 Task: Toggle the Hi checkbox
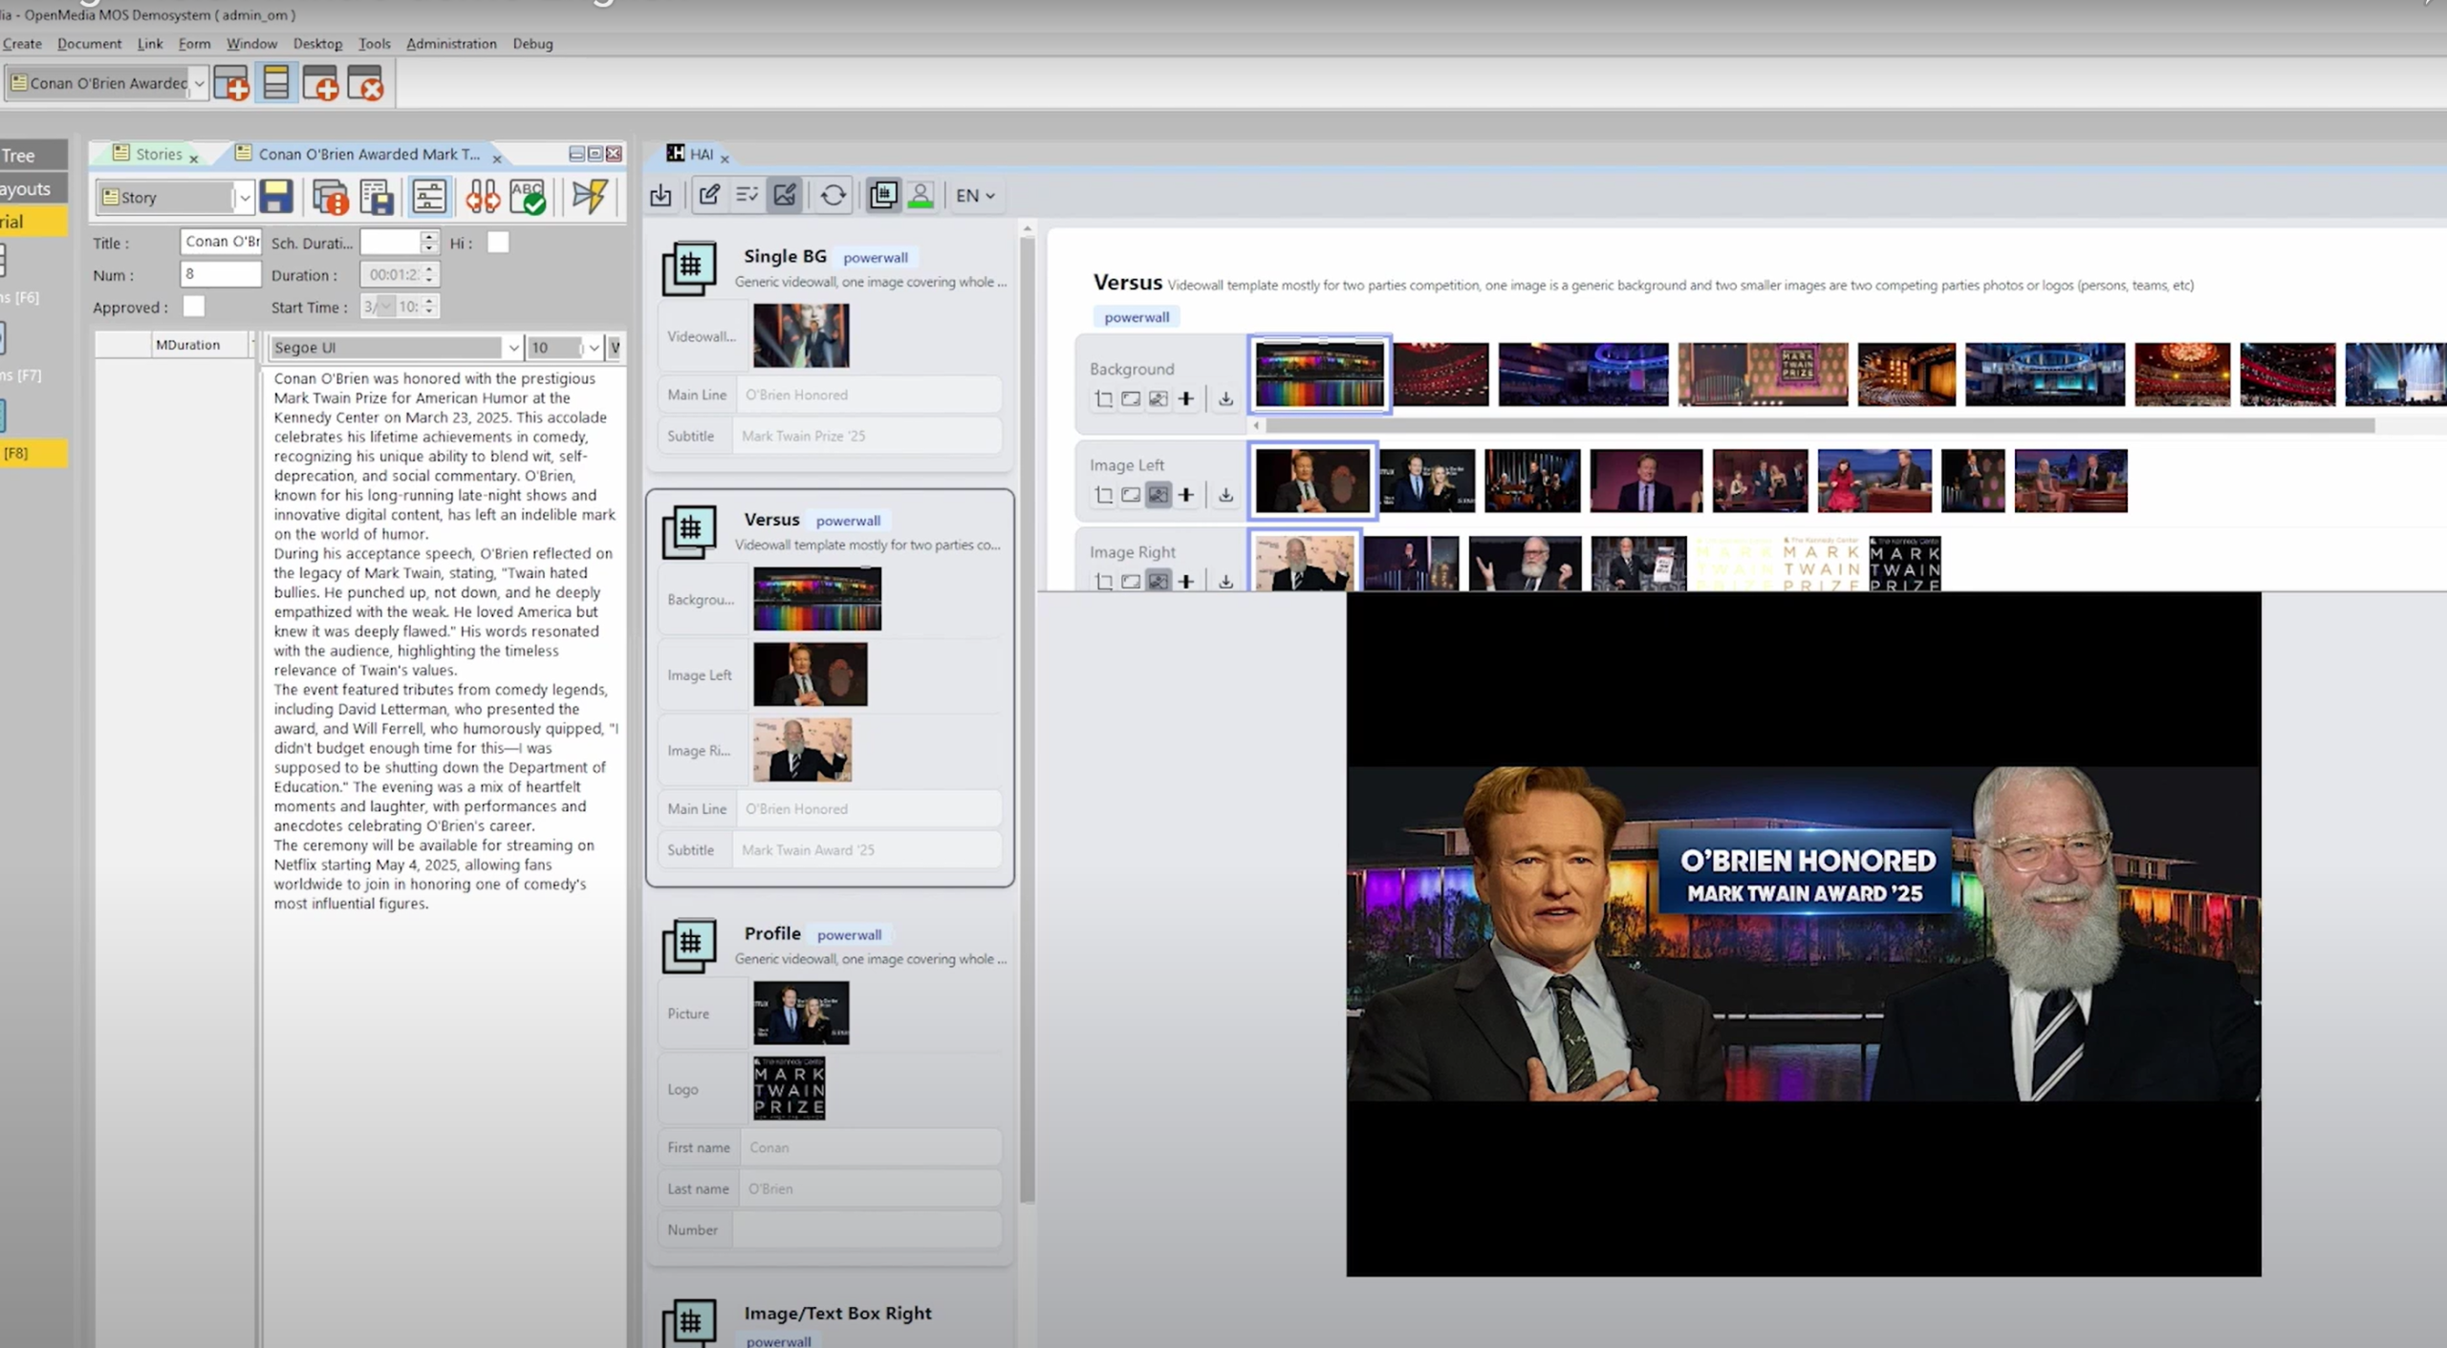pos(498,243)
